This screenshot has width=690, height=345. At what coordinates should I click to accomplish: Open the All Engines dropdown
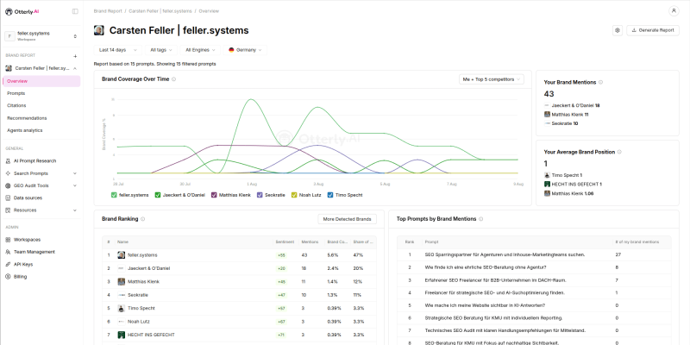coord(200,50)
